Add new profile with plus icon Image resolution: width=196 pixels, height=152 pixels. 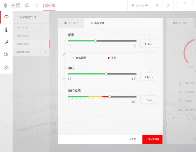click(45, 52)
